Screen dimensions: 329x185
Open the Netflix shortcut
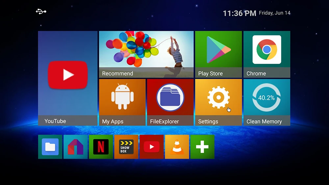[x=101, y=147]
